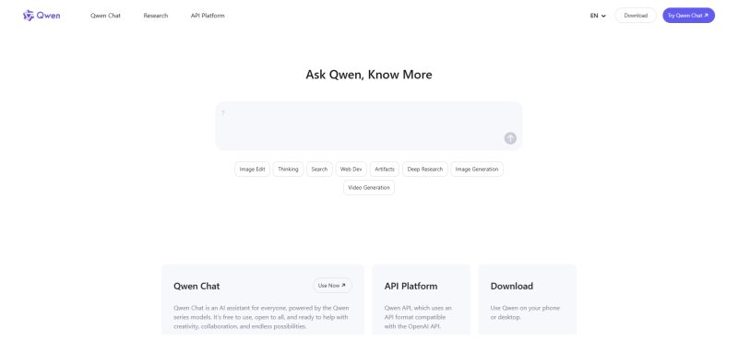
Task: Click the 'Qwen API, which uses an' description
Action: [419, 317]
